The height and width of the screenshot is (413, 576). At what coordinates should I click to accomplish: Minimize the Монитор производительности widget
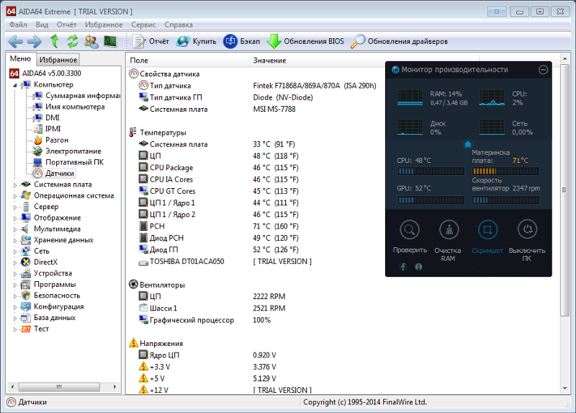(544, 69)
